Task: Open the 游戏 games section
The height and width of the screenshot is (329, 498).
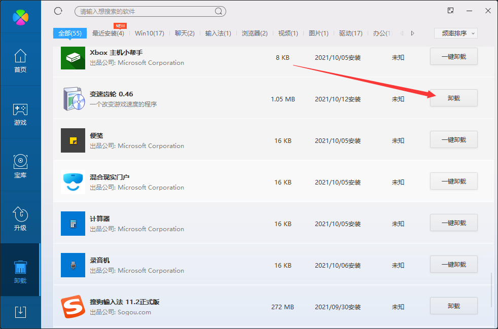Action: (20, 114)
